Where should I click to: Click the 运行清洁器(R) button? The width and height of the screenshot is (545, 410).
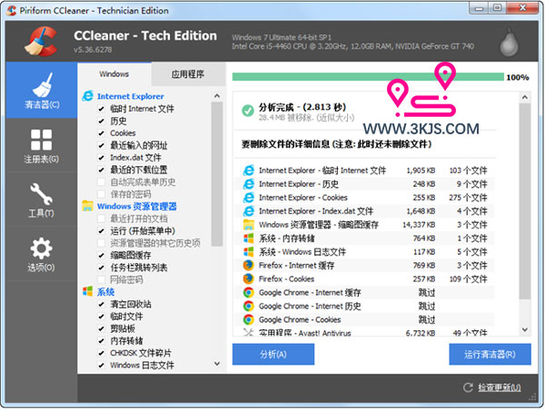click(x=490, y=354)
